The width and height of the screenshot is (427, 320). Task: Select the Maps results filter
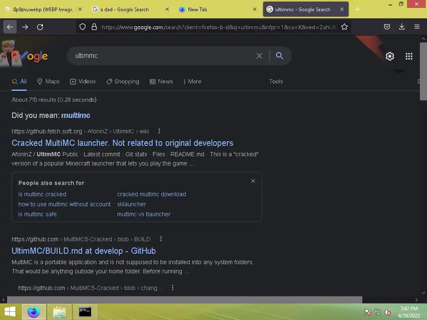point(48,81)
